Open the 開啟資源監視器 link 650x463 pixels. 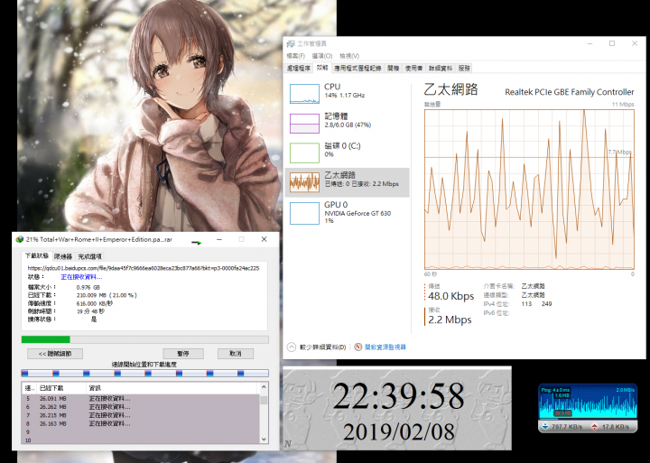tap(385, 347)
